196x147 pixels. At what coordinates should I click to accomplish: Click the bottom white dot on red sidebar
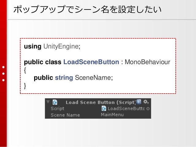coord(3,80)
